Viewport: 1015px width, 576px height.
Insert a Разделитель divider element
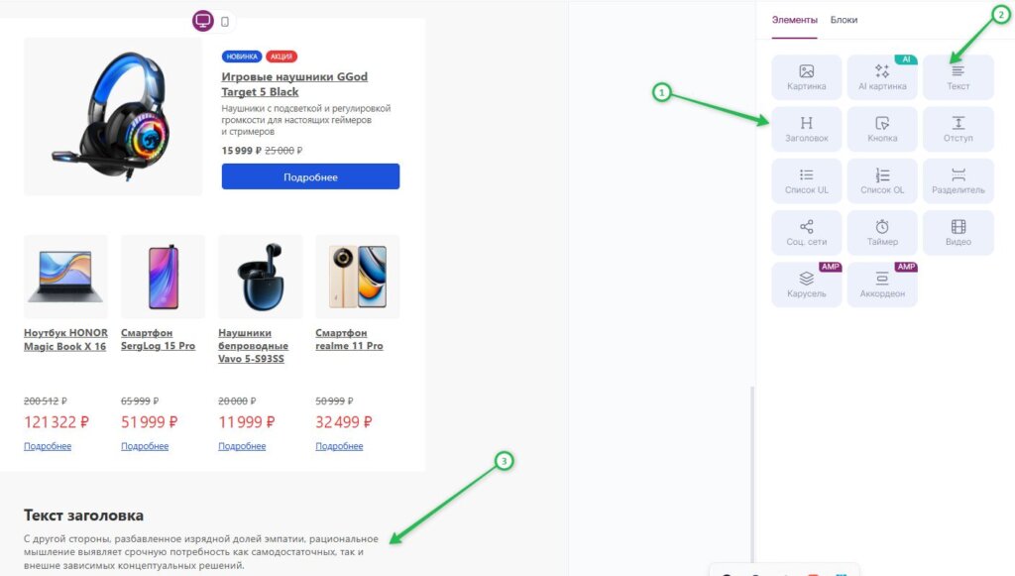958,179
